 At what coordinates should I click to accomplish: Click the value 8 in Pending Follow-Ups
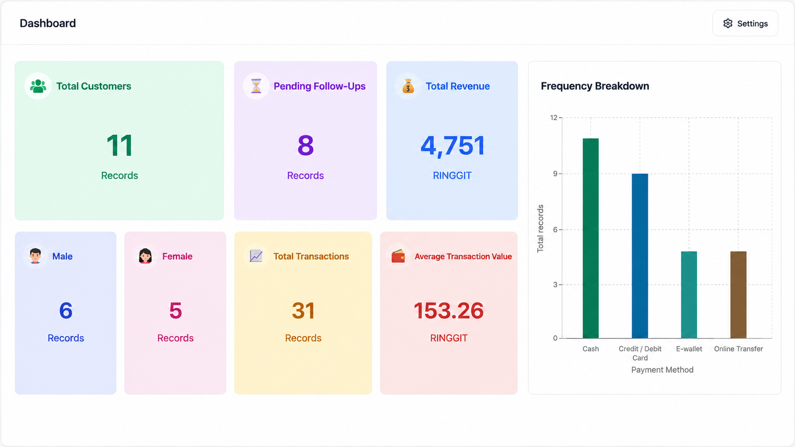(305, 145)
